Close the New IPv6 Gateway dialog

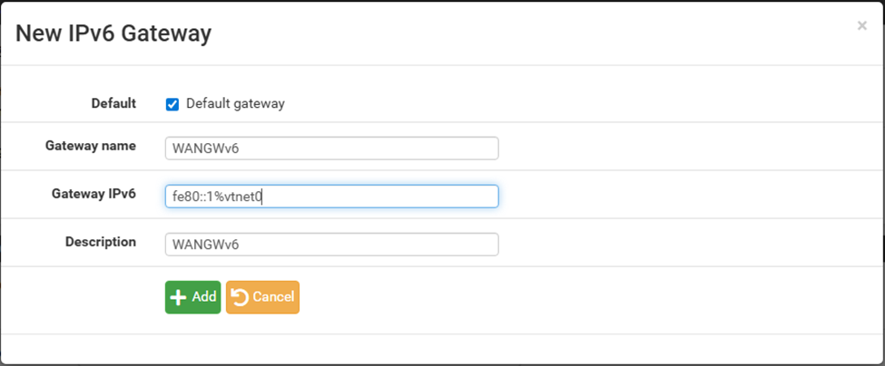[861, 26]
